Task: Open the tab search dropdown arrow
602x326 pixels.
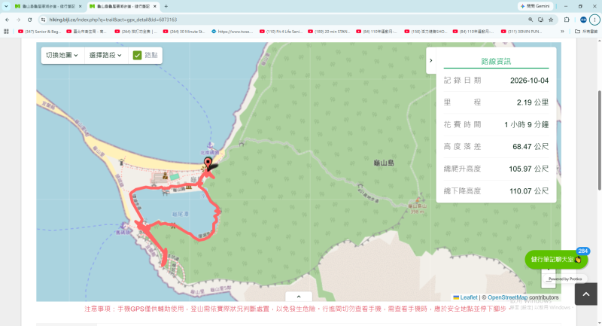Action: [6, 6]
